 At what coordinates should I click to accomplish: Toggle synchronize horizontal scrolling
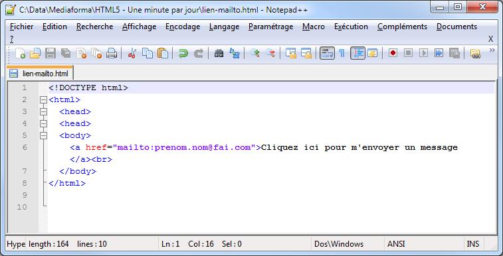[x=306, y=53]
